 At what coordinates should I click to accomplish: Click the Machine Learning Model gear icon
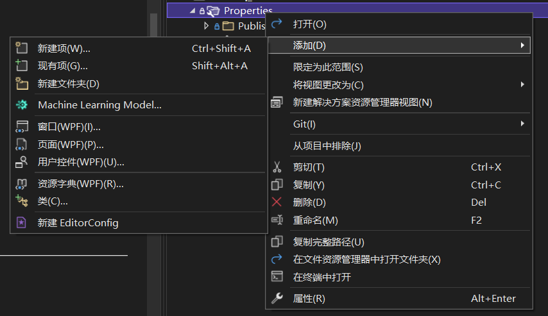21,104
